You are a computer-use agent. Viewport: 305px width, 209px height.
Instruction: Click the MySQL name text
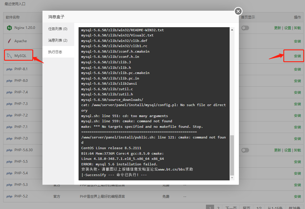(x=20, y=56)
